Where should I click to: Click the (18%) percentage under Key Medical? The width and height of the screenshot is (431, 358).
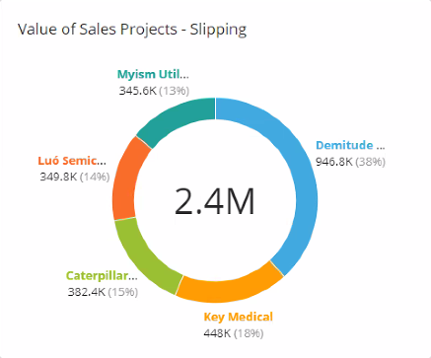(249, 333)
